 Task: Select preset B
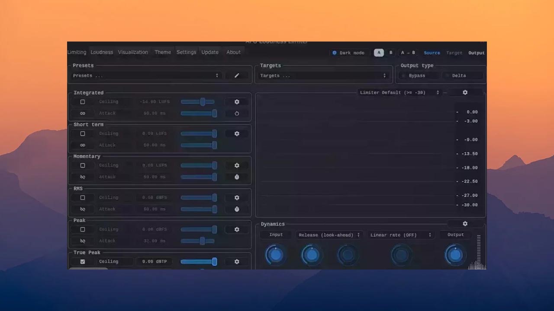click(390, 52)
